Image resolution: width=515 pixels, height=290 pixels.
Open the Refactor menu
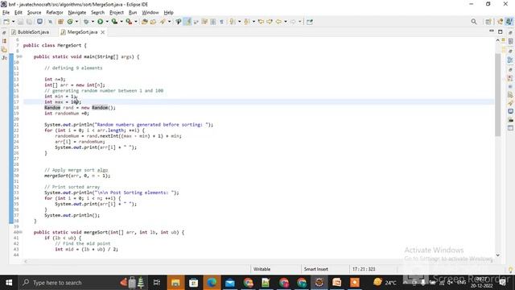click(55, 13)
